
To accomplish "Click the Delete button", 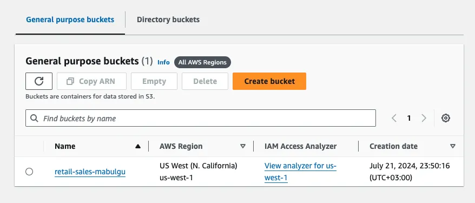I will click(205, 81).
